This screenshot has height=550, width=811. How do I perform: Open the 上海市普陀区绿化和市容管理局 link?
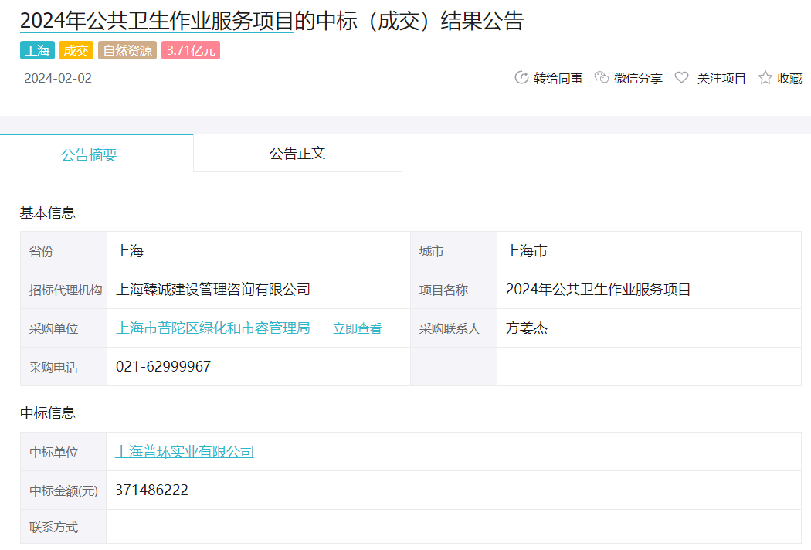[212, 328]
